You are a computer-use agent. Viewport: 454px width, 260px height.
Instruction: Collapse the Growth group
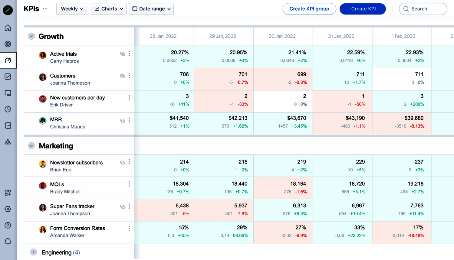click(31, 36)
